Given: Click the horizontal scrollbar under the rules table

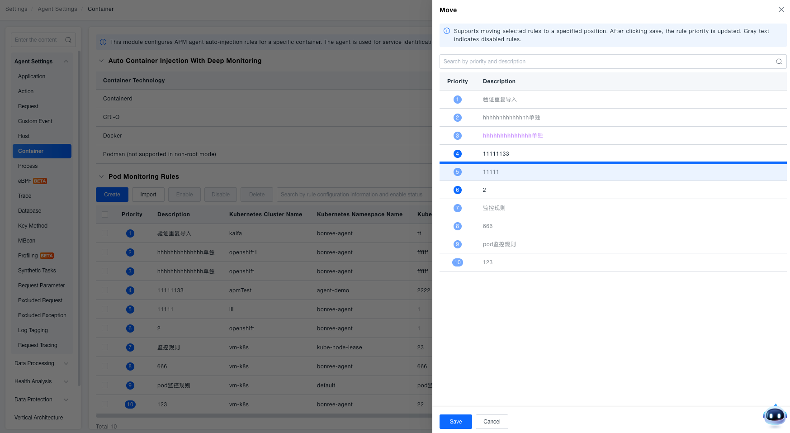Looking at the screenshot, I should [x=264, y=415].
